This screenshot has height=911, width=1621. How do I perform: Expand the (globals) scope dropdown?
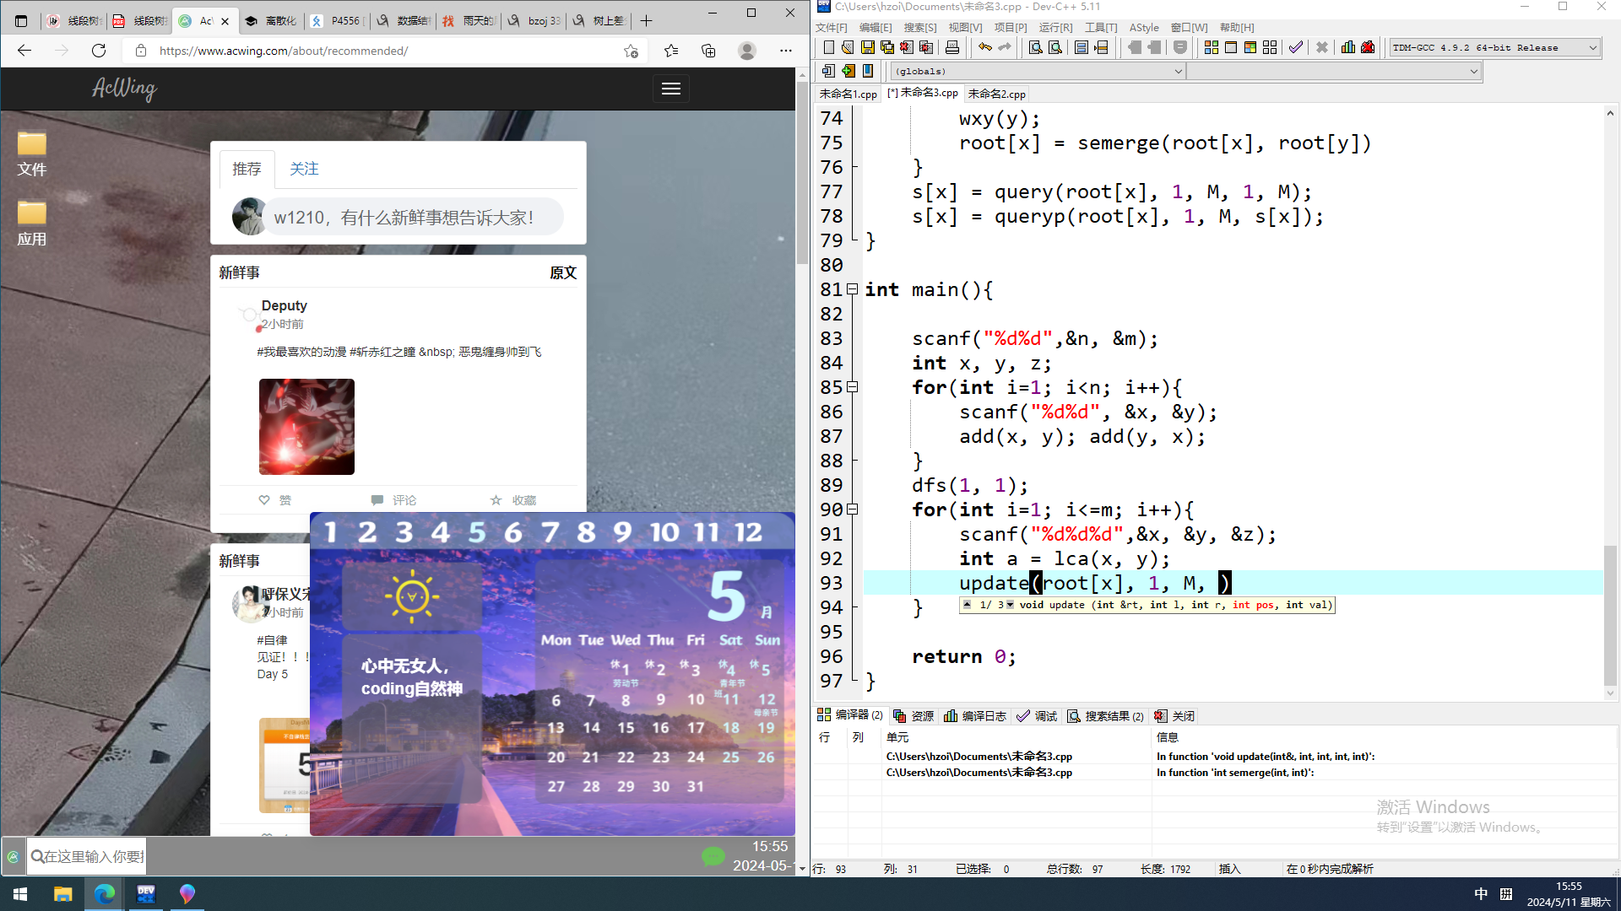pos(1178,72)
